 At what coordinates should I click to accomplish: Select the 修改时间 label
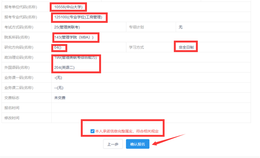[x=12, y=118]
